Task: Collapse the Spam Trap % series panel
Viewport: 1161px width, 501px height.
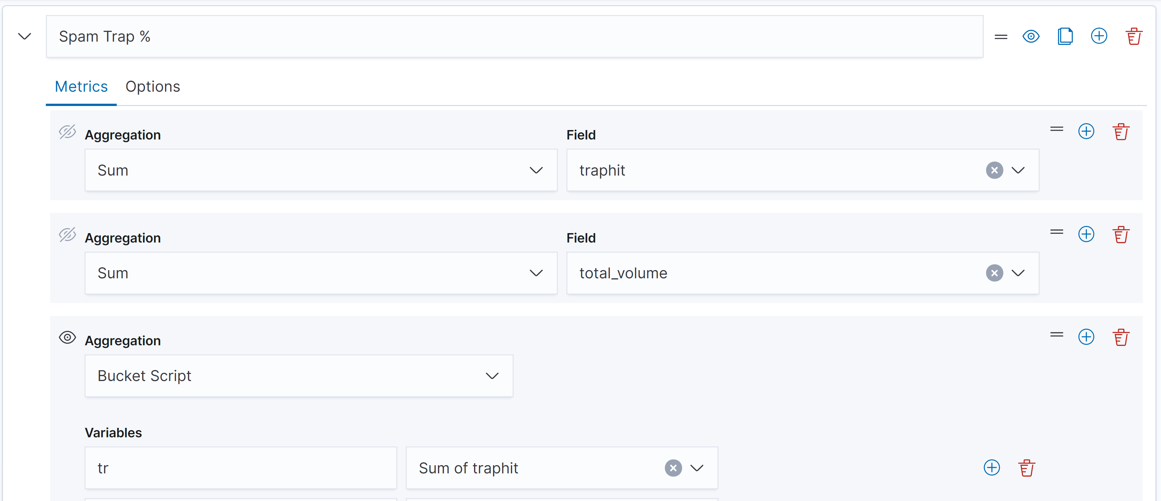Action: pos(24,36)
